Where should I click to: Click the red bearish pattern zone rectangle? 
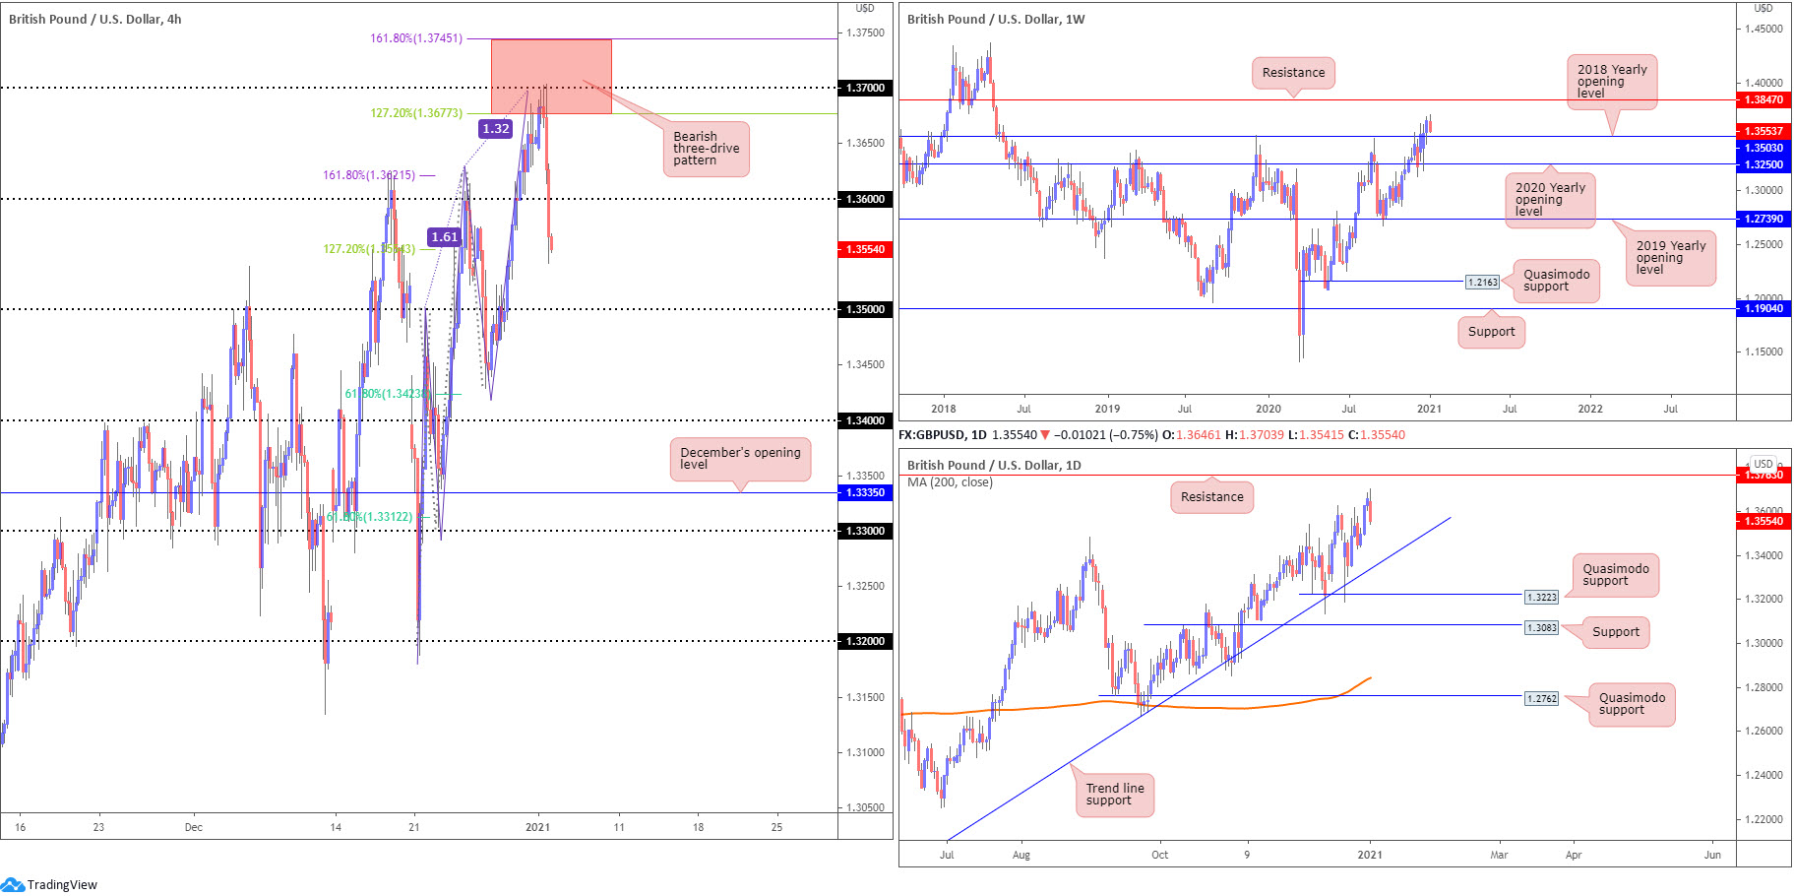[x=551, y=76]
